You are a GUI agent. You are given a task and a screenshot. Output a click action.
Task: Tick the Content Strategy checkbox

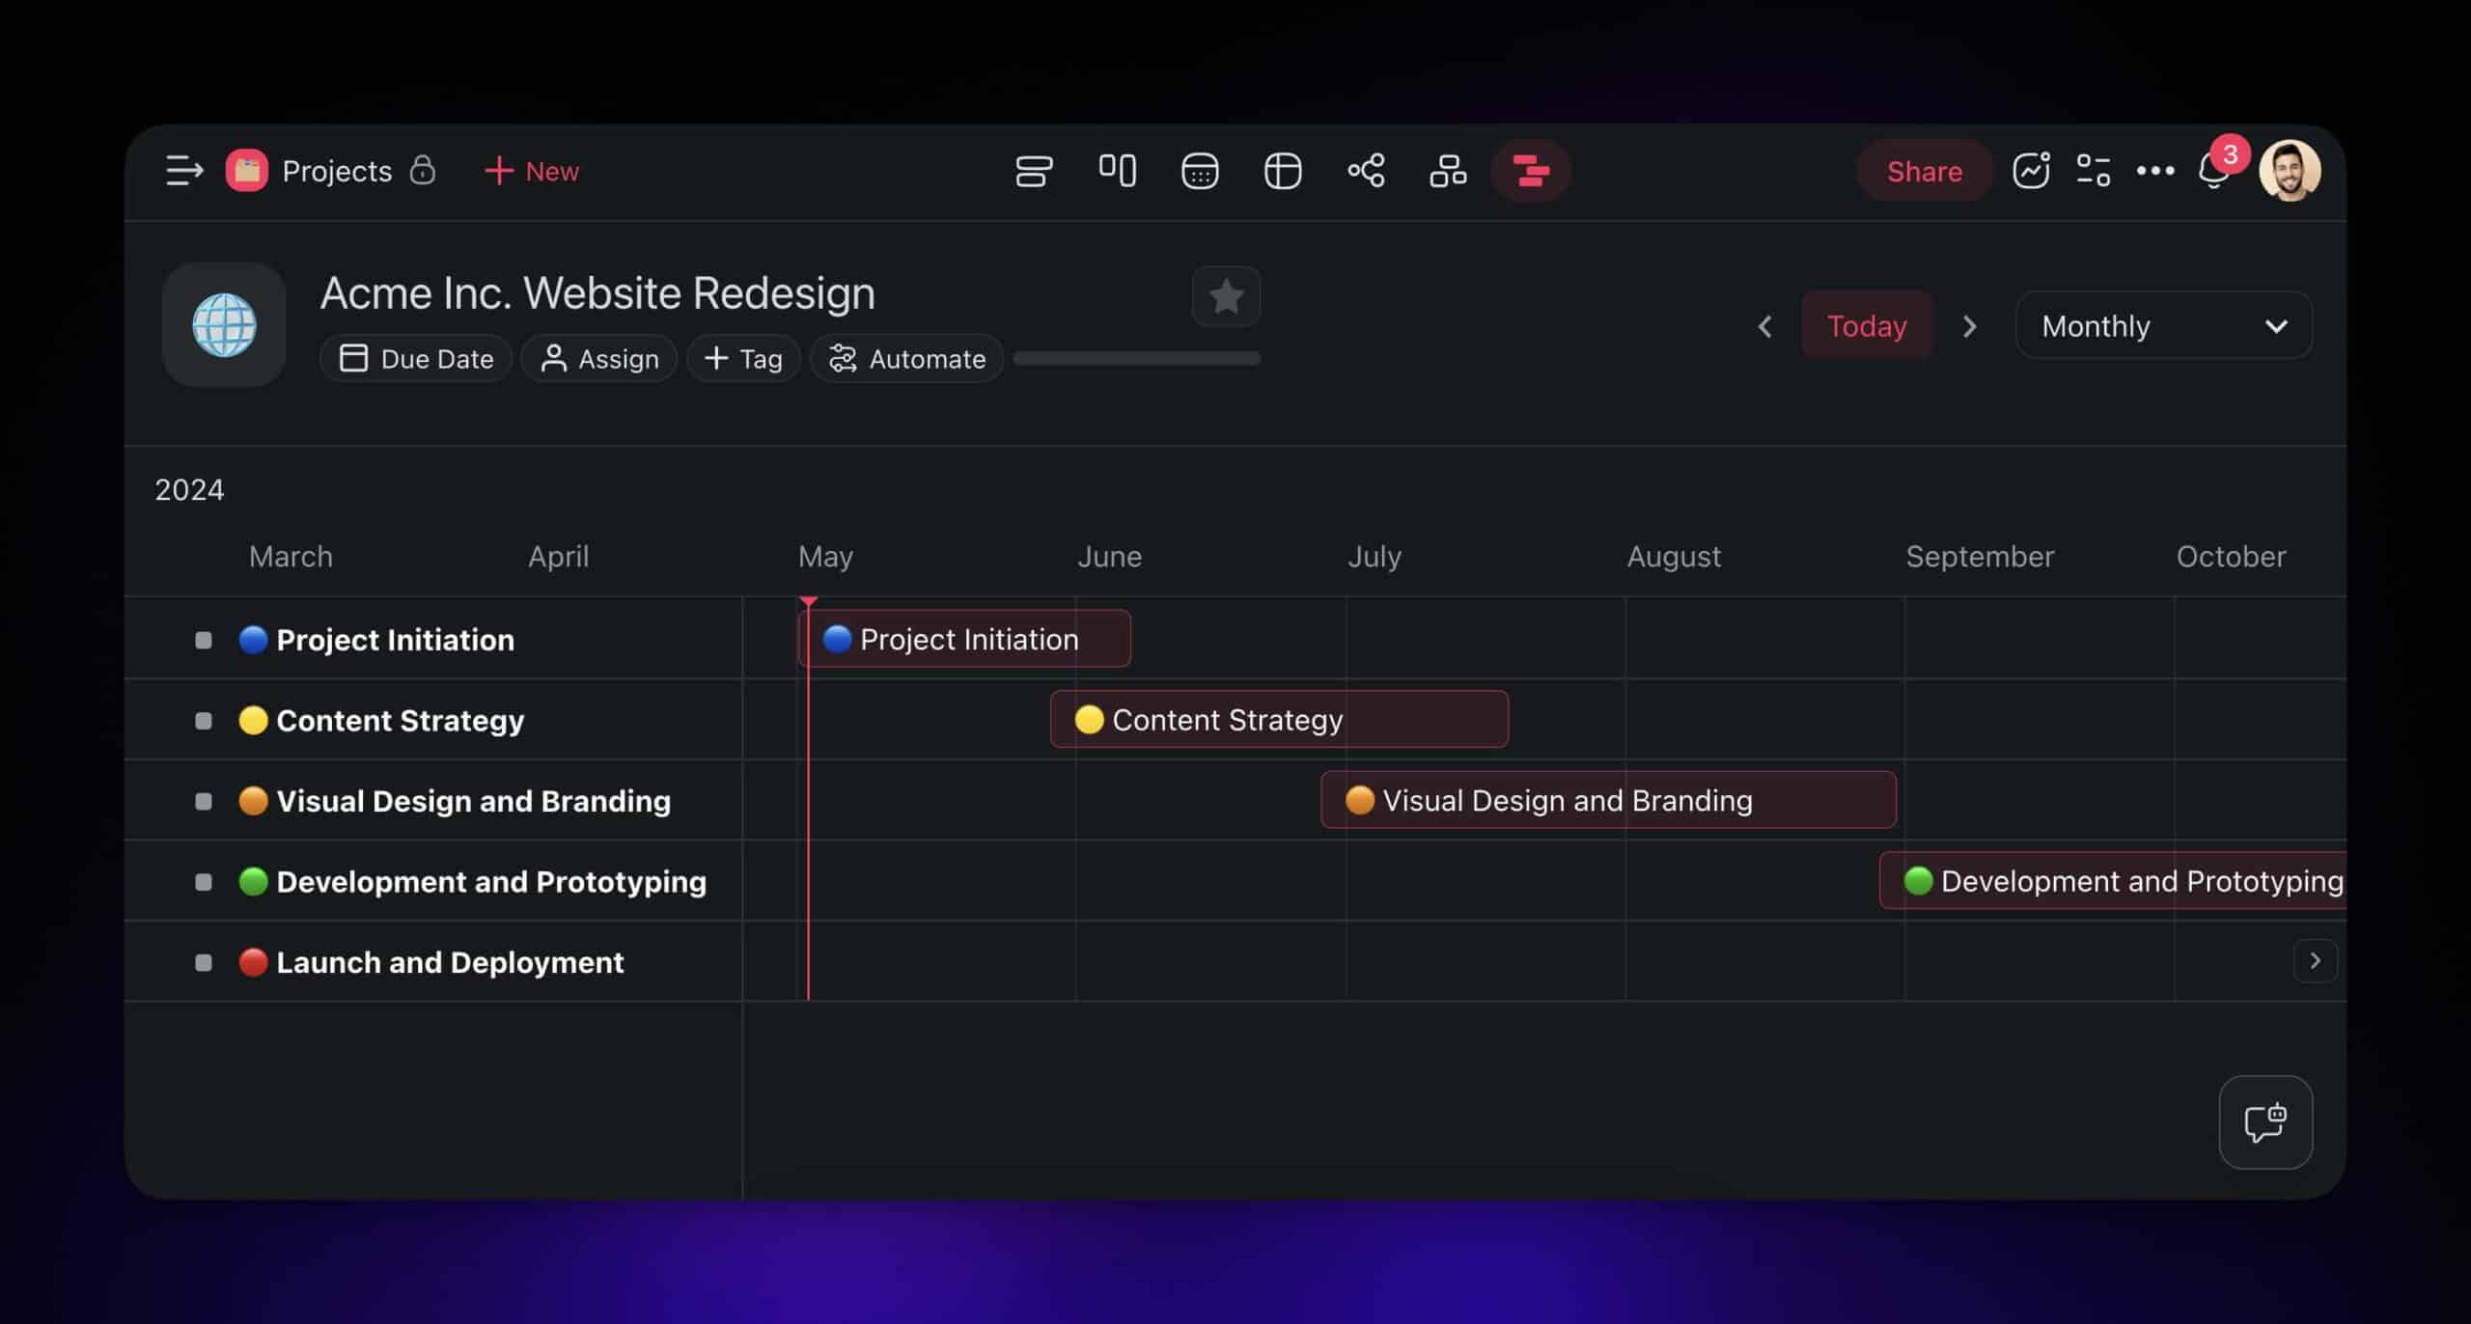click(203, 720)
